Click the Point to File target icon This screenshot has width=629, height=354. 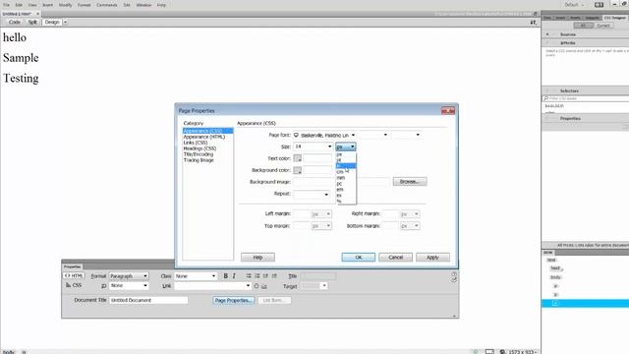point(257,286)
